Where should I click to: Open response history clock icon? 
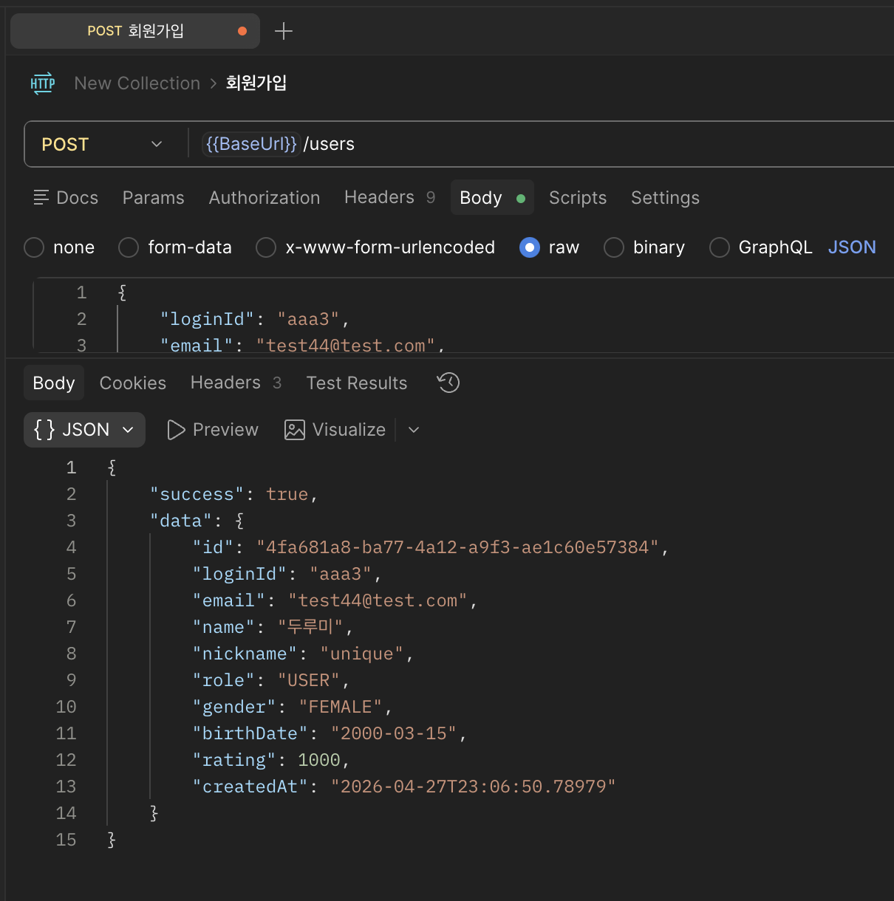pyautogui.click(x=448, y=383)
